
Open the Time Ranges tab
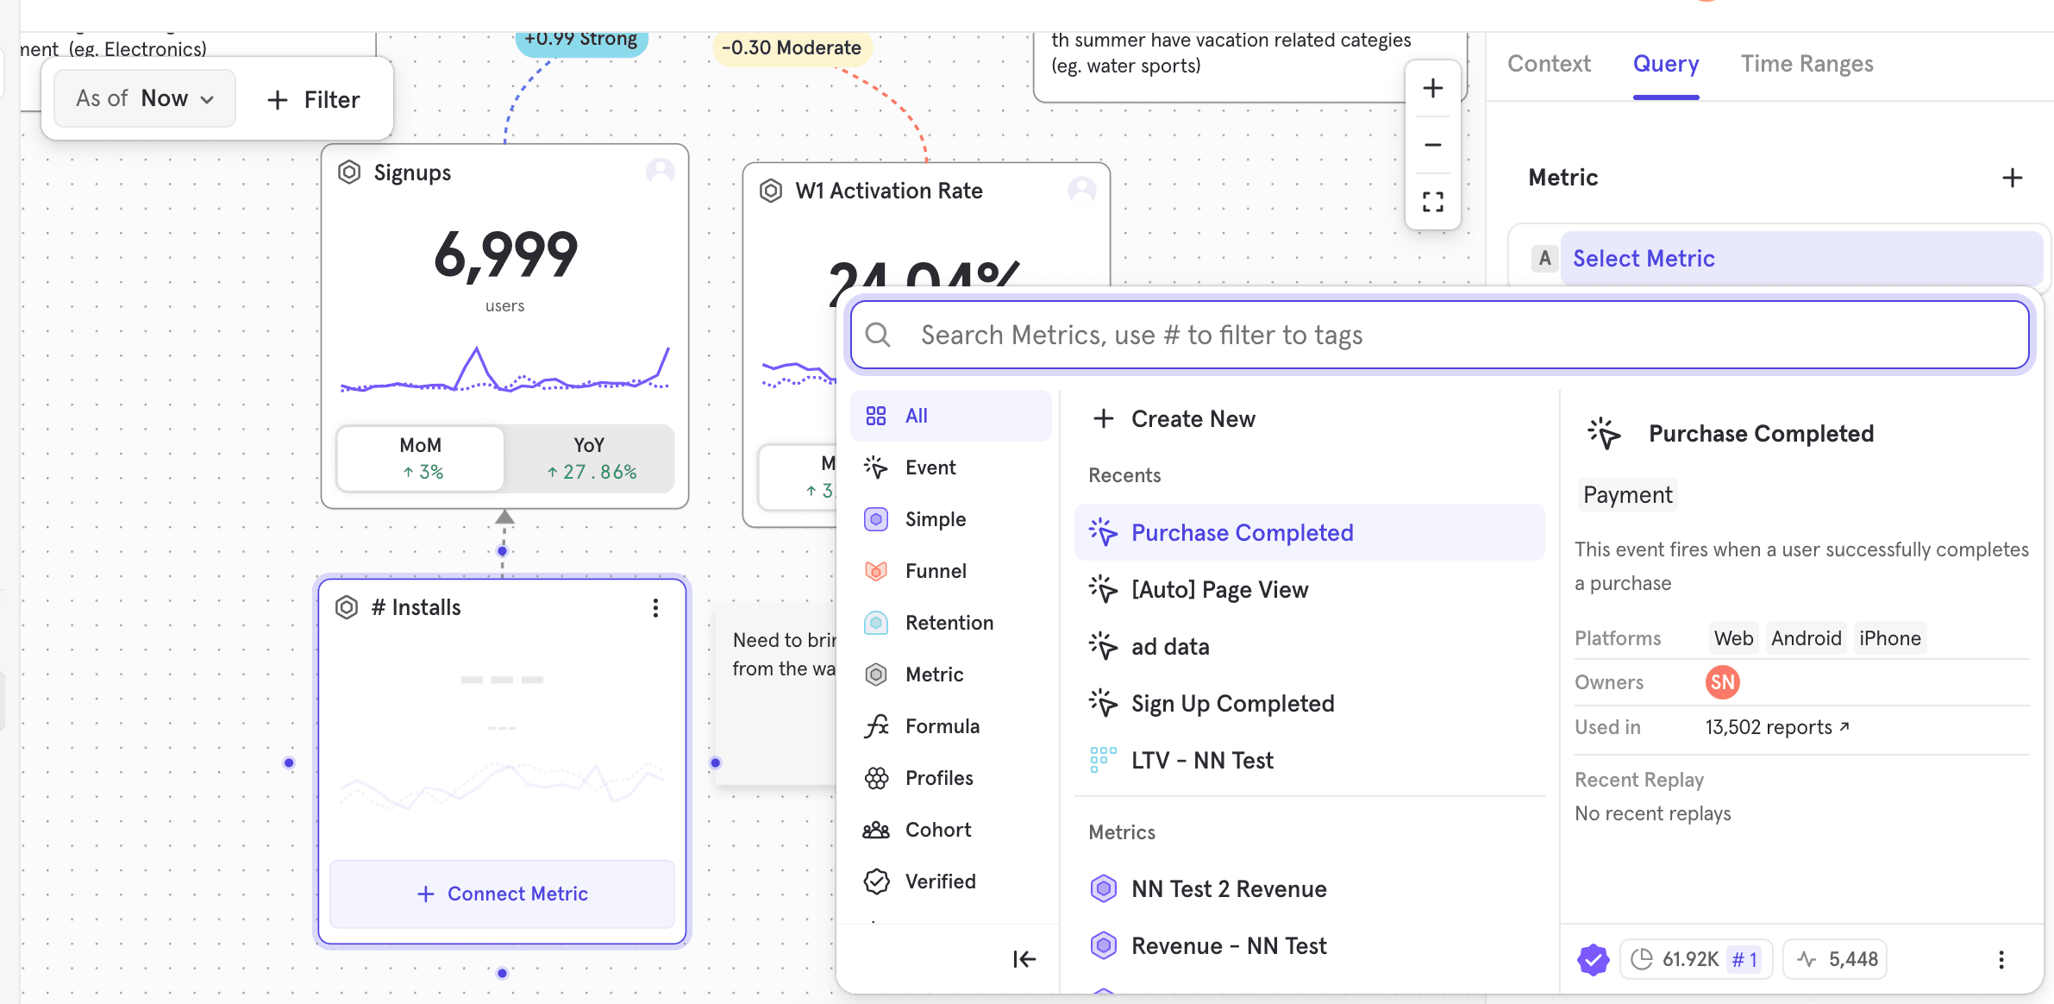tap(1807, 64)
